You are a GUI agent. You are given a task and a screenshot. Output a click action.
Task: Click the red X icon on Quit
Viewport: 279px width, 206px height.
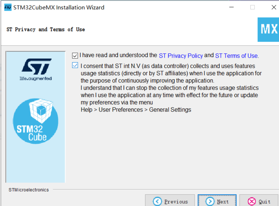coord(252,201)
